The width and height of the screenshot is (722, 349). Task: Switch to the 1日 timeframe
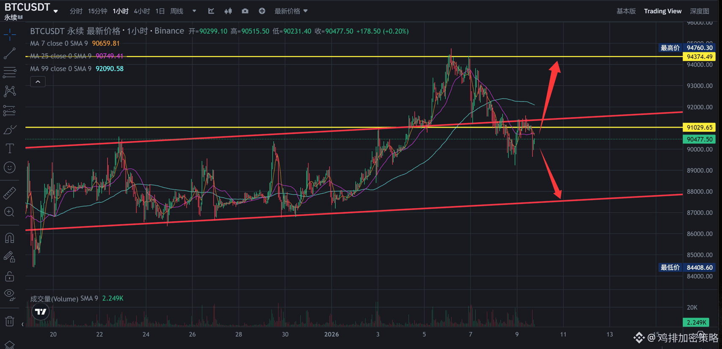coord(160,11)
